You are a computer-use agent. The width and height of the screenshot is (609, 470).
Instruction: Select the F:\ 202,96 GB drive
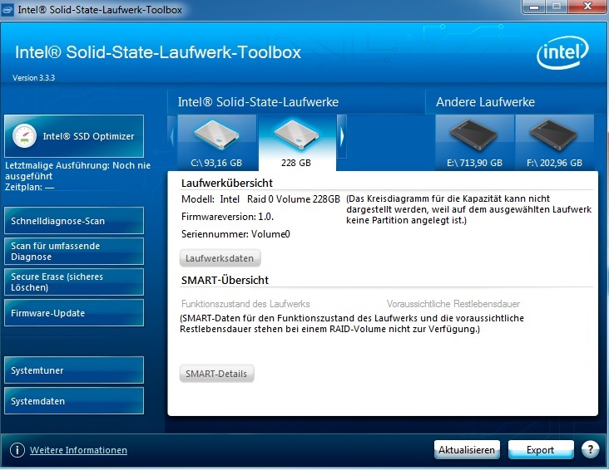[554, 143]
